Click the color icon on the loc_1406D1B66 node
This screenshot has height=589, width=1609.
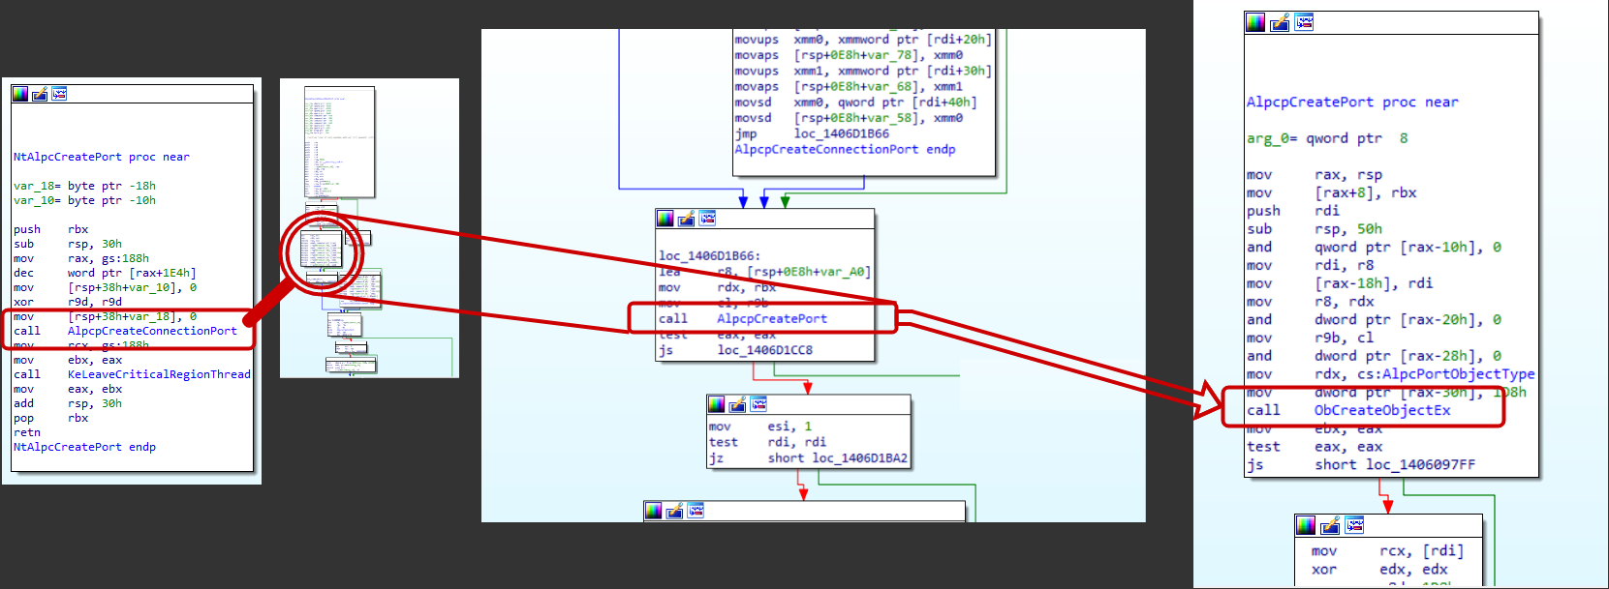pos(665,219)
